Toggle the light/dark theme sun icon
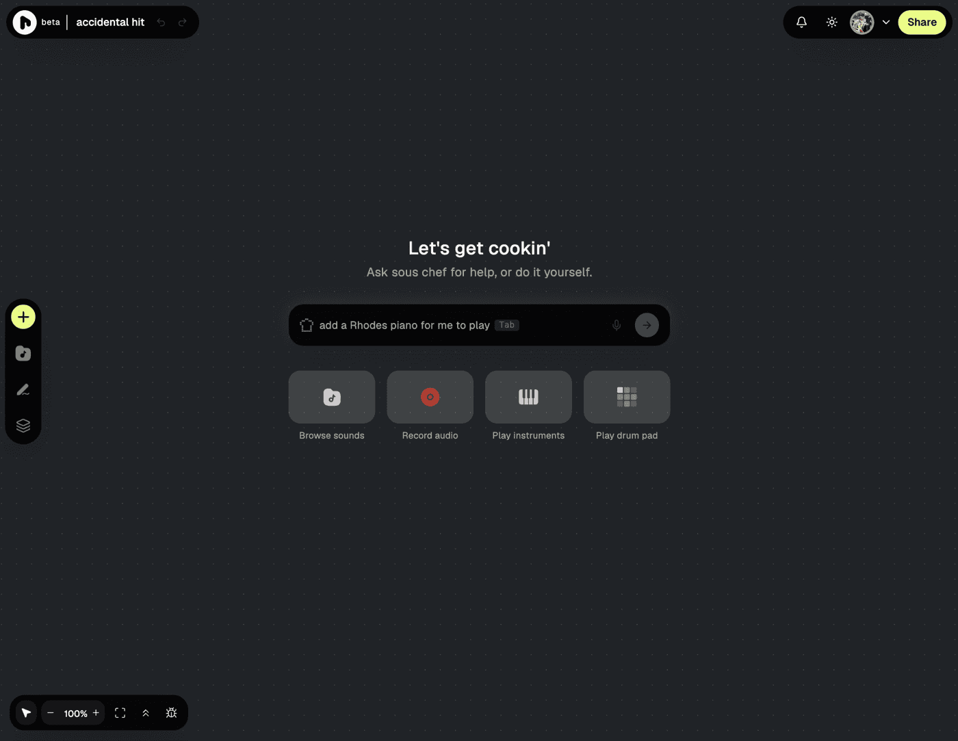958x741 pixels. [832, 23]
